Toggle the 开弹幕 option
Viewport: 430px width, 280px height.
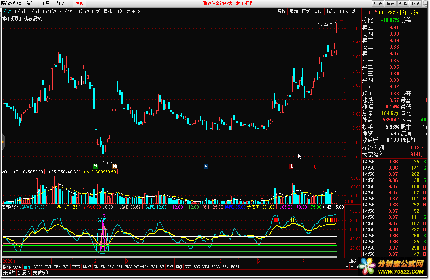(9, 272)
